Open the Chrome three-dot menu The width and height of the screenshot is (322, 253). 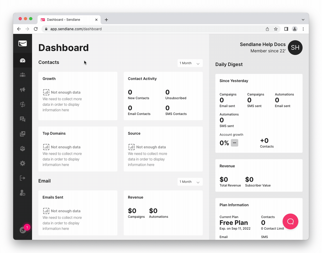[x=303, y=29]
